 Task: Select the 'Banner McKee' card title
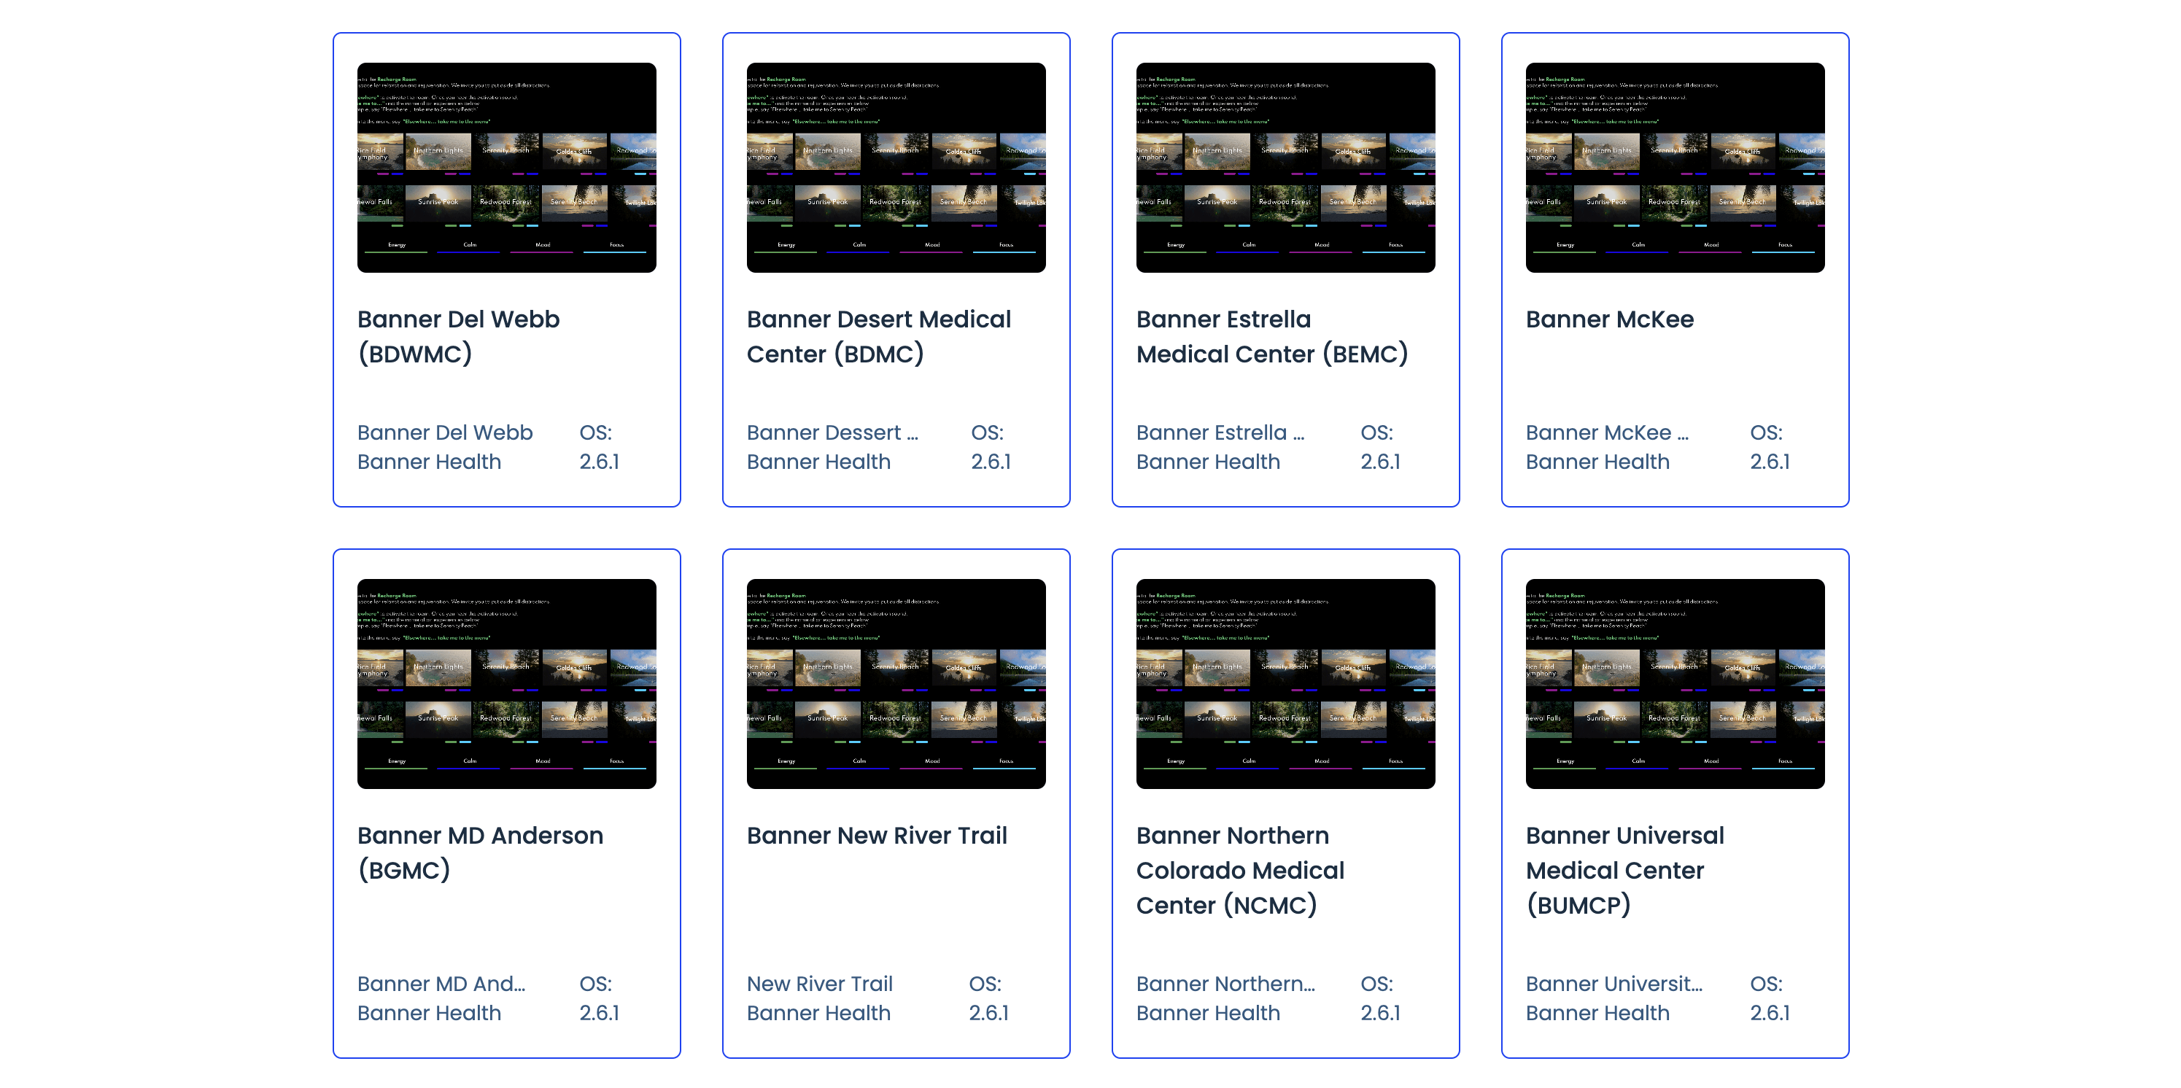click(x=1610, y=319)
